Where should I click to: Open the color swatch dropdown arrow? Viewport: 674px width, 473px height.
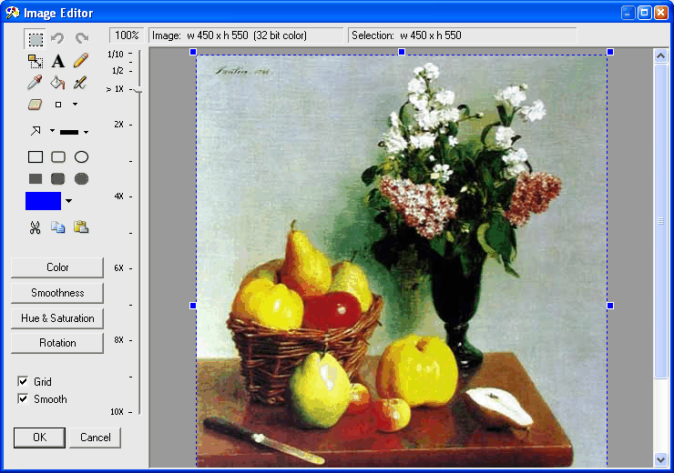coord(69,201)
